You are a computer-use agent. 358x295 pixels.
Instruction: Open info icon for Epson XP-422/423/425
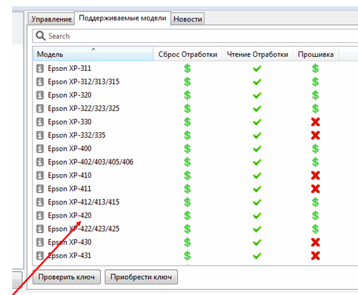tap(40, 229)
